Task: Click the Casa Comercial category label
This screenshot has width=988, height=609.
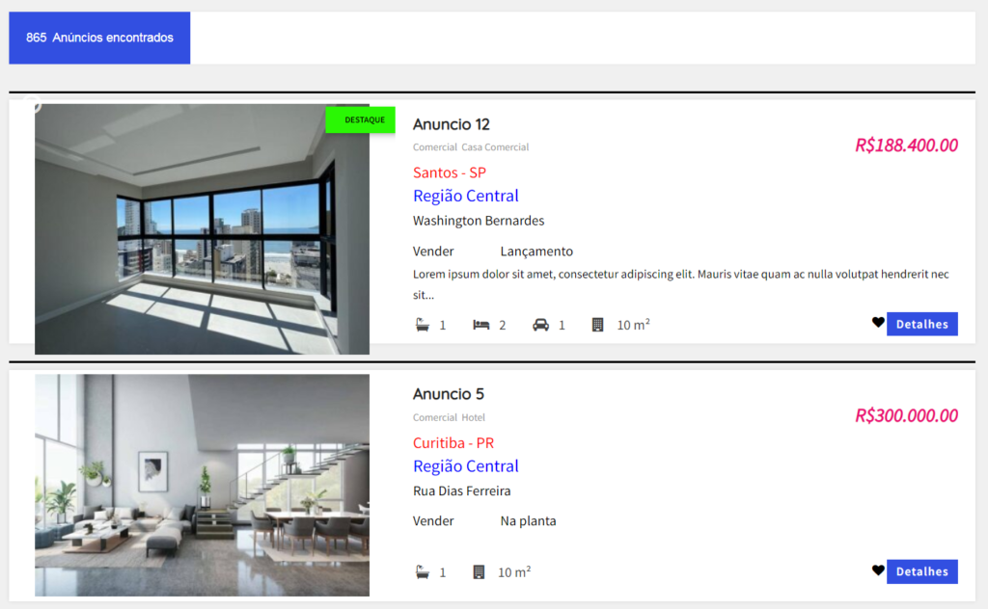Action: point(495,147)
